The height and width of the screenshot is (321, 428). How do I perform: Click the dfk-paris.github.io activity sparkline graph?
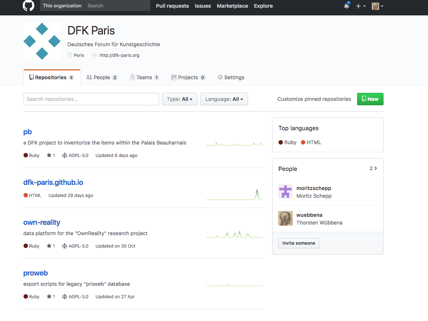coord(234,194)
